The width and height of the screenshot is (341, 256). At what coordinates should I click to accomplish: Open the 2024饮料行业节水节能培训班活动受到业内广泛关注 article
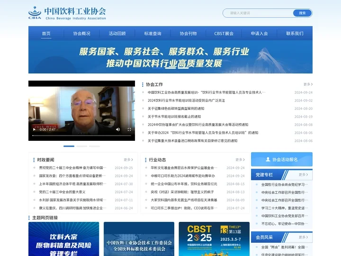click(x=186, y=101)
